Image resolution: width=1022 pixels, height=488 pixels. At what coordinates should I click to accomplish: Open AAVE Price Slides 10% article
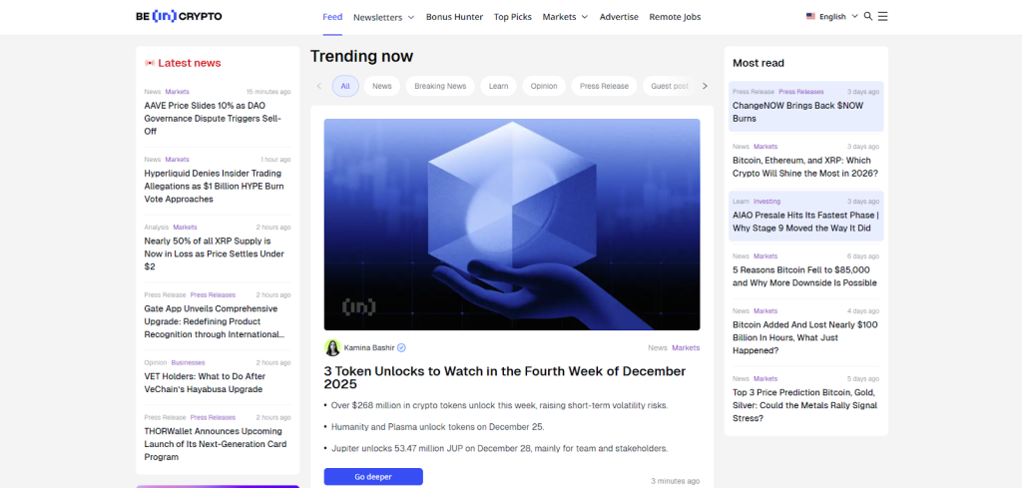coord(214,119)
